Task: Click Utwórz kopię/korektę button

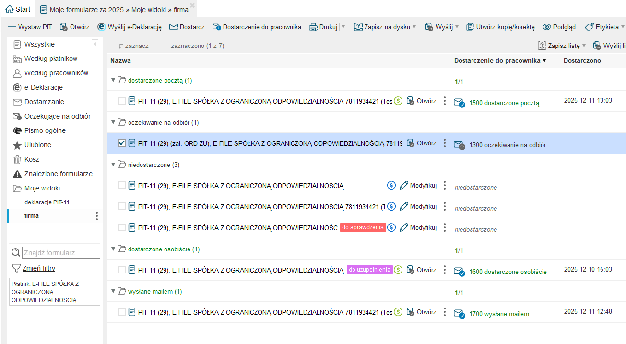Action: point(500,27)
